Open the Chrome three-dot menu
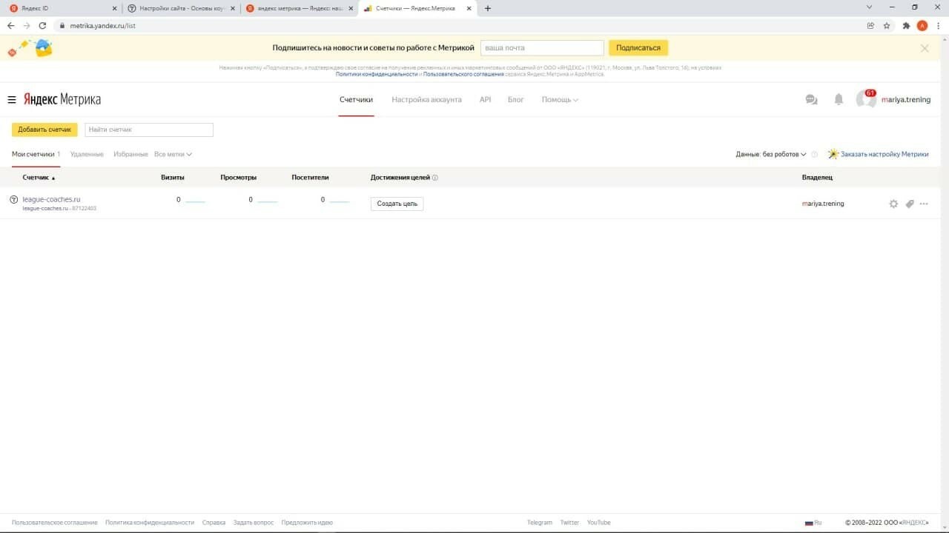The image size is (949, 533). 939,25
